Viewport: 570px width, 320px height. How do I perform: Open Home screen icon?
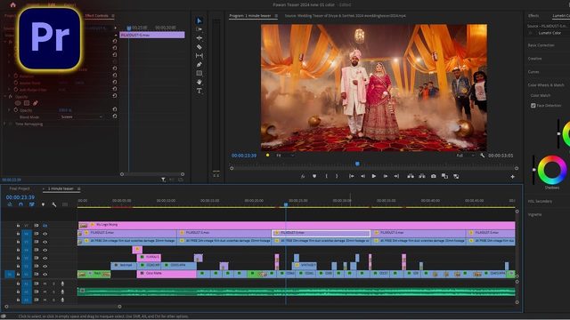[x=13, y=4]
